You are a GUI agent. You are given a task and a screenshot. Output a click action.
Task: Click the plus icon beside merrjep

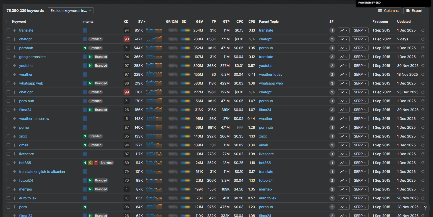coord(14,189)
